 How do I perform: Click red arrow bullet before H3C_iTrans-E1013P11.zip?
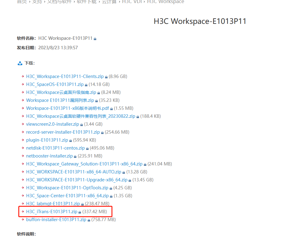click(23, 212)
